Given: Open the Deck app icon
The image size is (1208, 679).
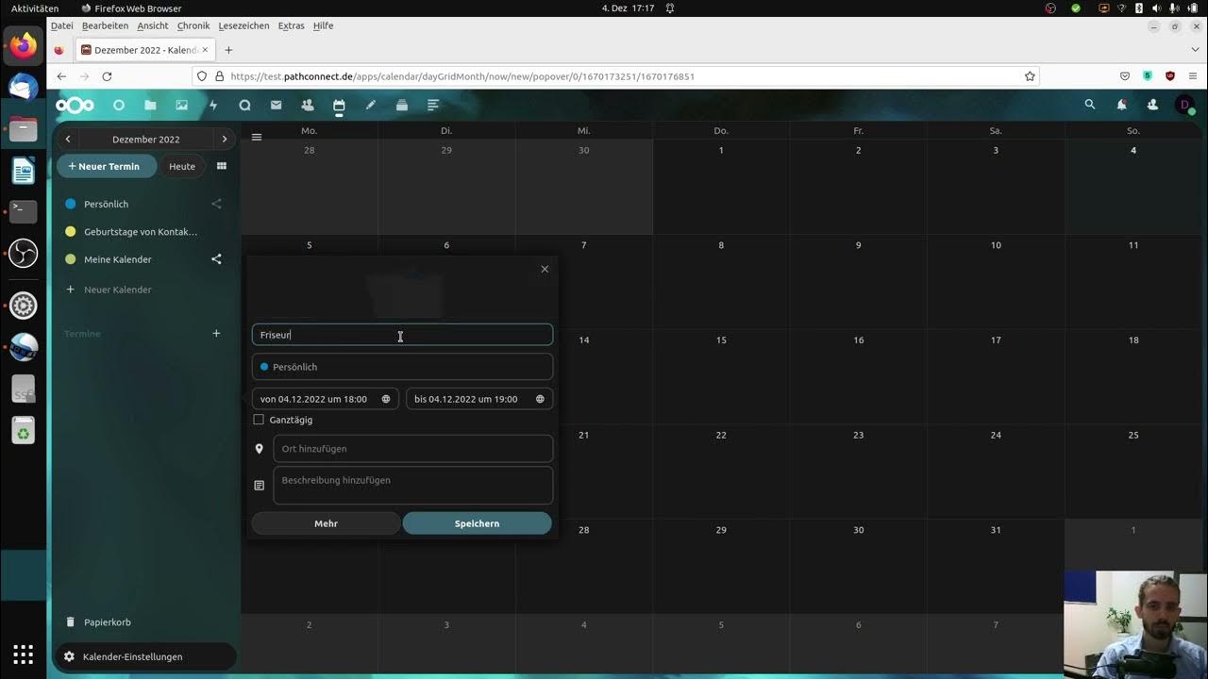Looking at the screenshot, I should click(x=402, y=106).
